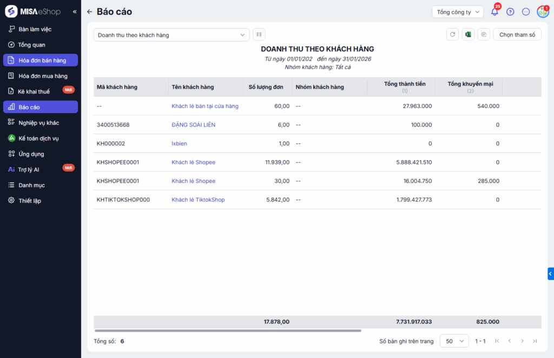Open customer link Khách lẻ TiktokShop

pos(198,200)
